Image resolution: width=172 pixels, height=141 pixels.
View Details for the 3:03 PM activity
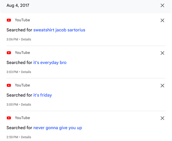(x=26, y=72)
